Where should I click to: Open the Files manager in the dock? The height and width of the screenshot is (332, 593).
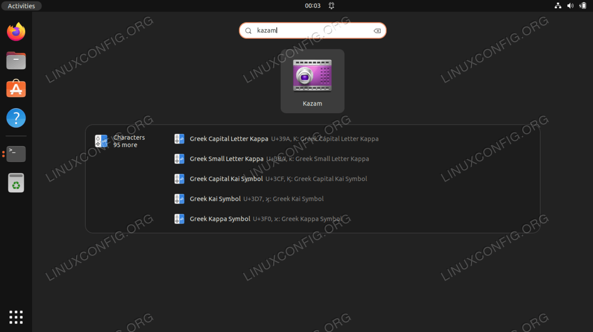point(16,61)
